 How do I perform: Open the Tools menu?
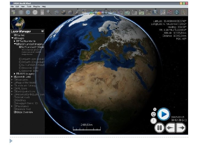29,7
